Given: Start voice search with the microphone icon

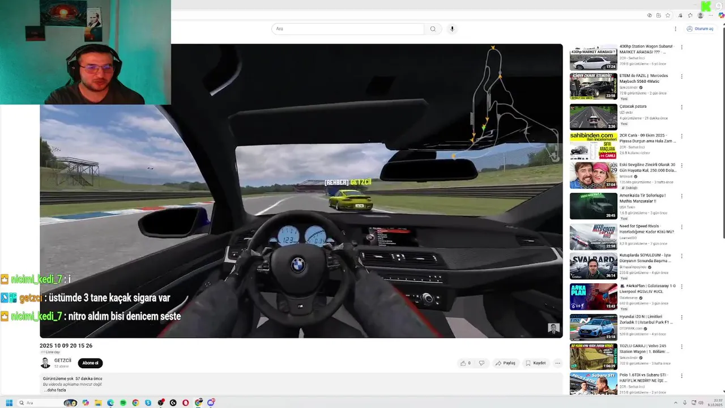Looking at the screenshot, I should coord(451,29).
